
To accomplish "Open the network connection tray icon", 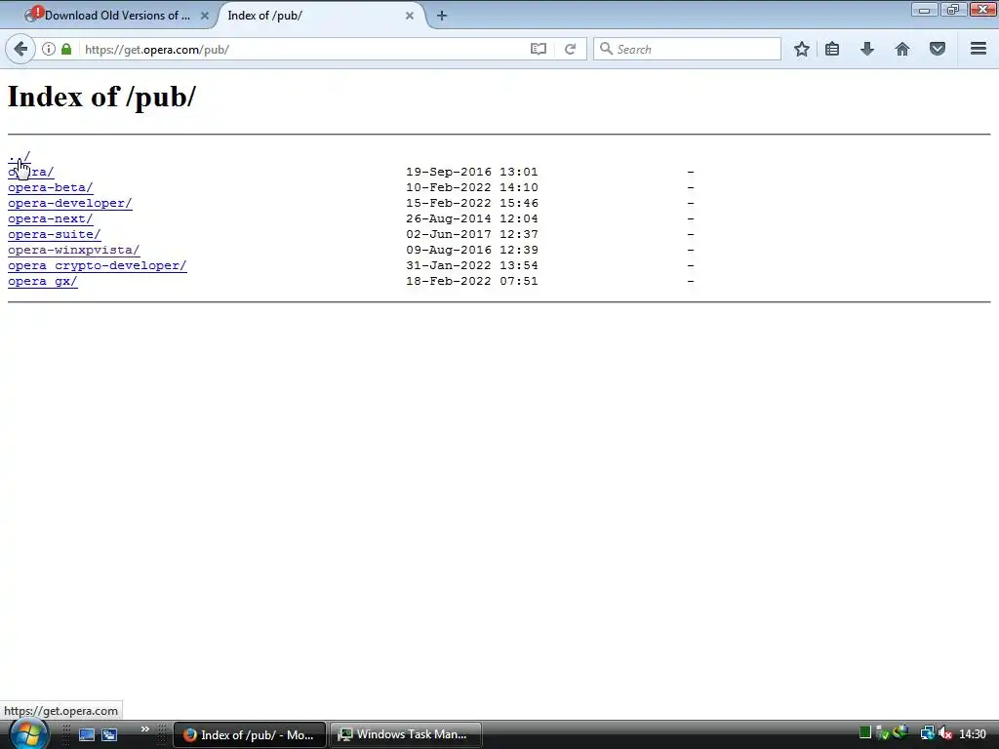I will pos(928,734).
